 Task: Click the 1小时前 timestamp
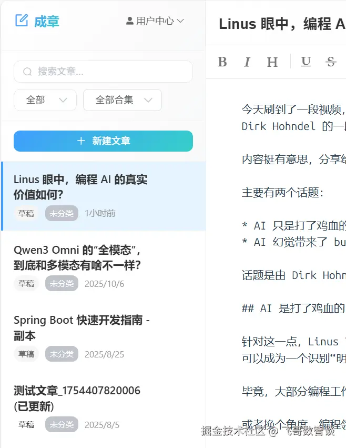tap(100, 213)
